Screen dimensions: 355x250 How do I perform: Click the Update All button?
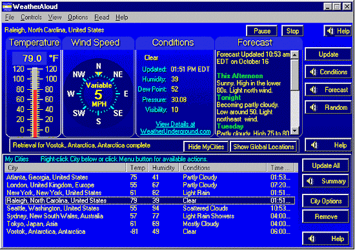tap(325, 165)
